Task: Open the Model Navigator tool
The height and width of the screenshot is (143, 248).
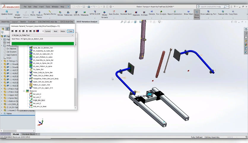Action: click(18, 15)
